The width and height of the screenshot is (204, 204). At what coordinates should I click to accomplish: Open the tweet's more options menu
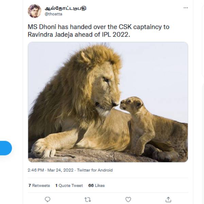tap(186, 8)
